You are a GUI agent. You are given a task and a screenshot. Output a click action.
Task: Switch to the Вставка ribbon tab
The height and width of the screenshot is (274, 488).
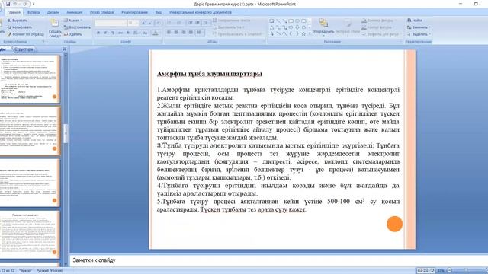click(34, 12)
